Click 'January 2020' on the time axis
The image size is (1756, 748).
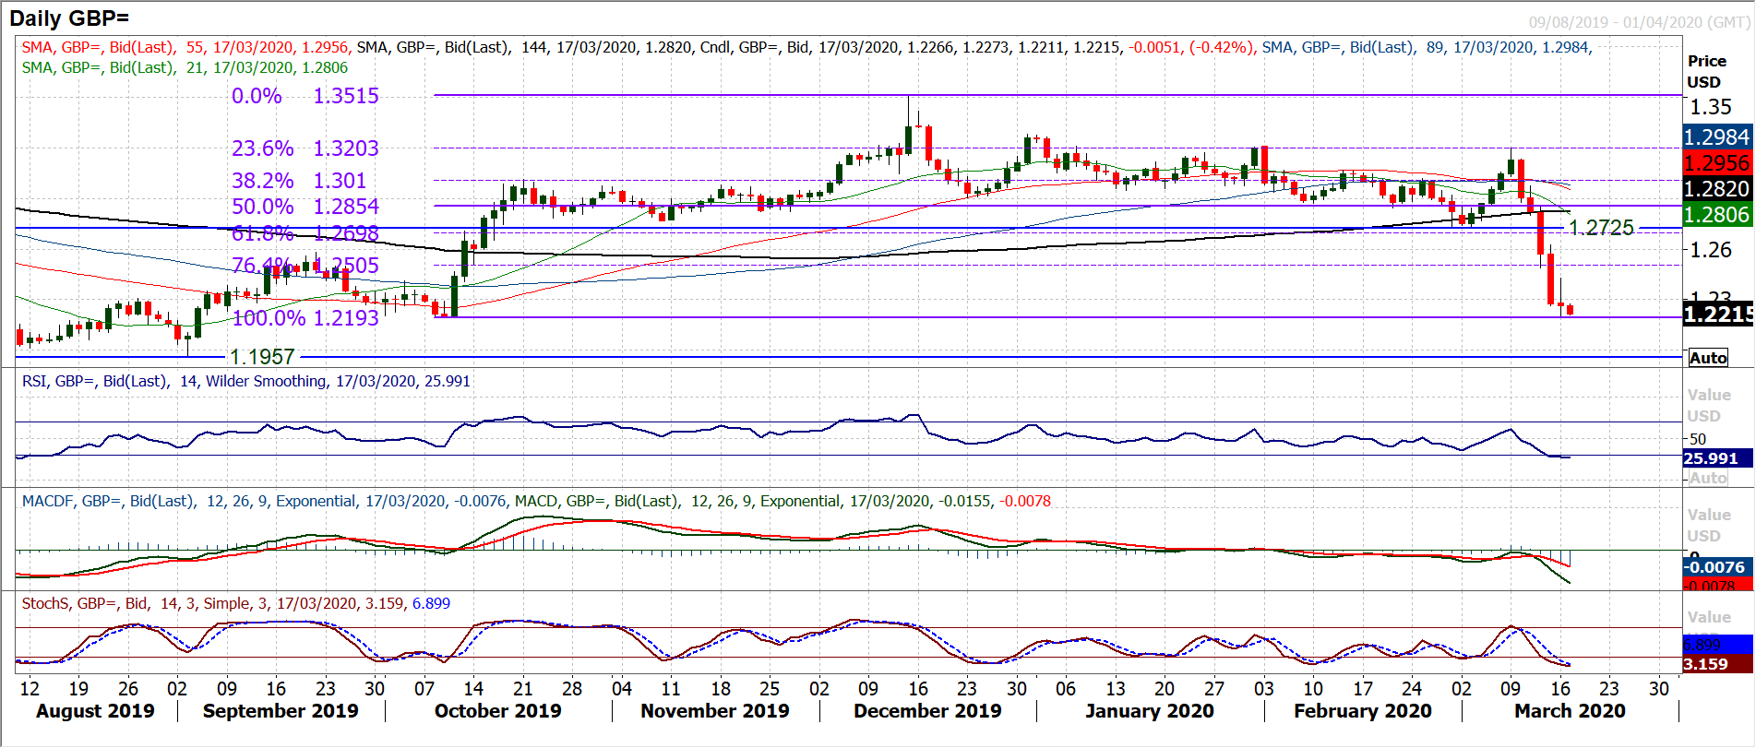tap(1150, 711)
